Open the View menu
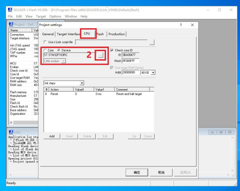The height and width of the screenshot is (191, 240). 29,16
